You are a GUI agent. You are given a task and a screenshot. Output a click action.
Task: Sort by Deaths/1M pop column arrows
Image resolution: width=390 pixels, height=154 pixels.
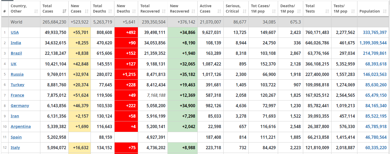tap(299, 11)
